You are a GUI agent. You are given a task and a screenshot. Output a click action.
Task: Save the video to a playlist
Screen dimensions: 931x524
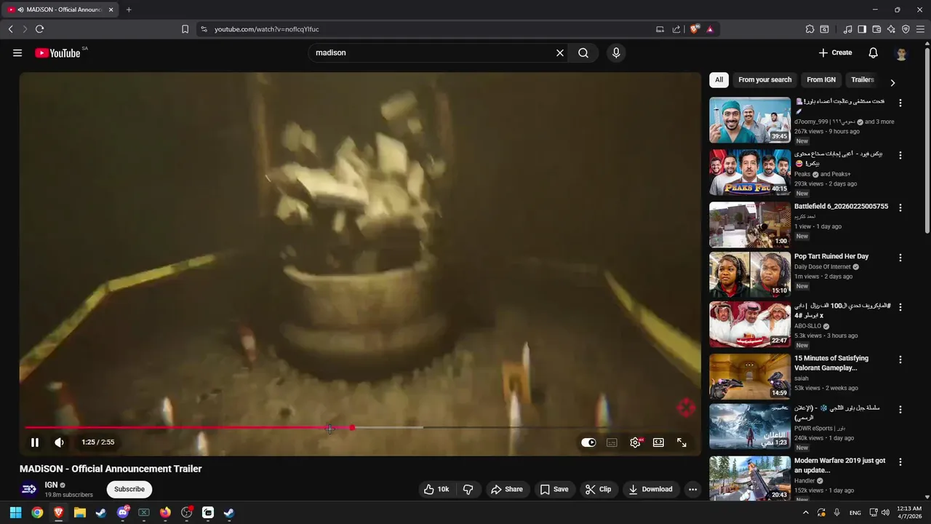[554, 489]
